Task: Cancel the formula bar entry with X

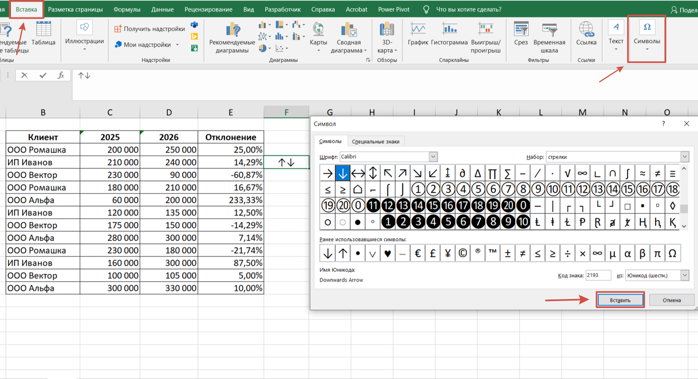Action: [24, 75]
